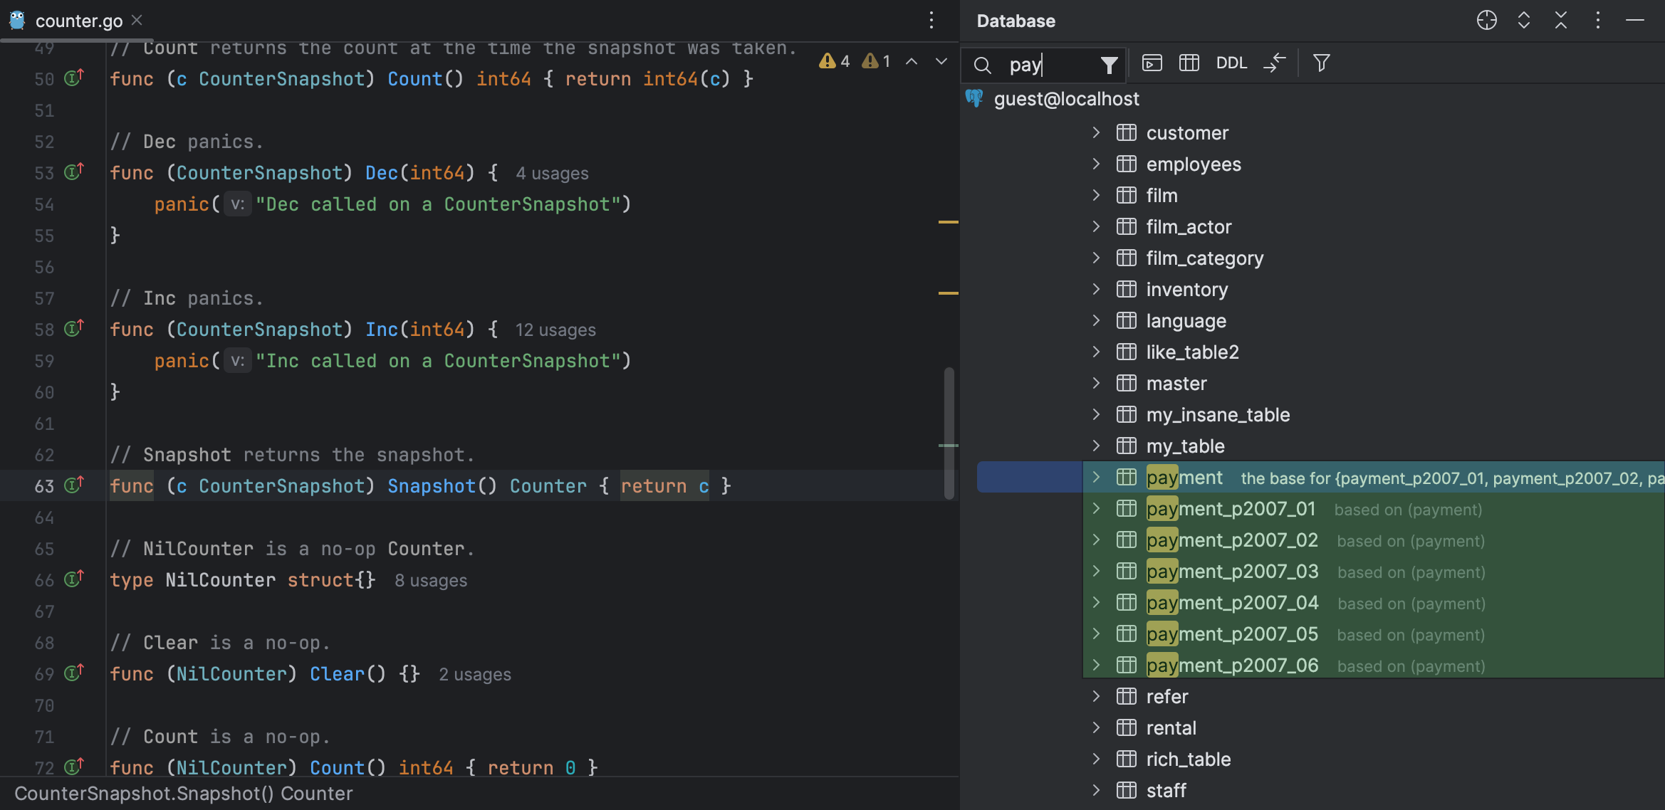Click the select-opened-file crosshair icon
Screen dimensions: 1665x810
tap(1486, 21)
